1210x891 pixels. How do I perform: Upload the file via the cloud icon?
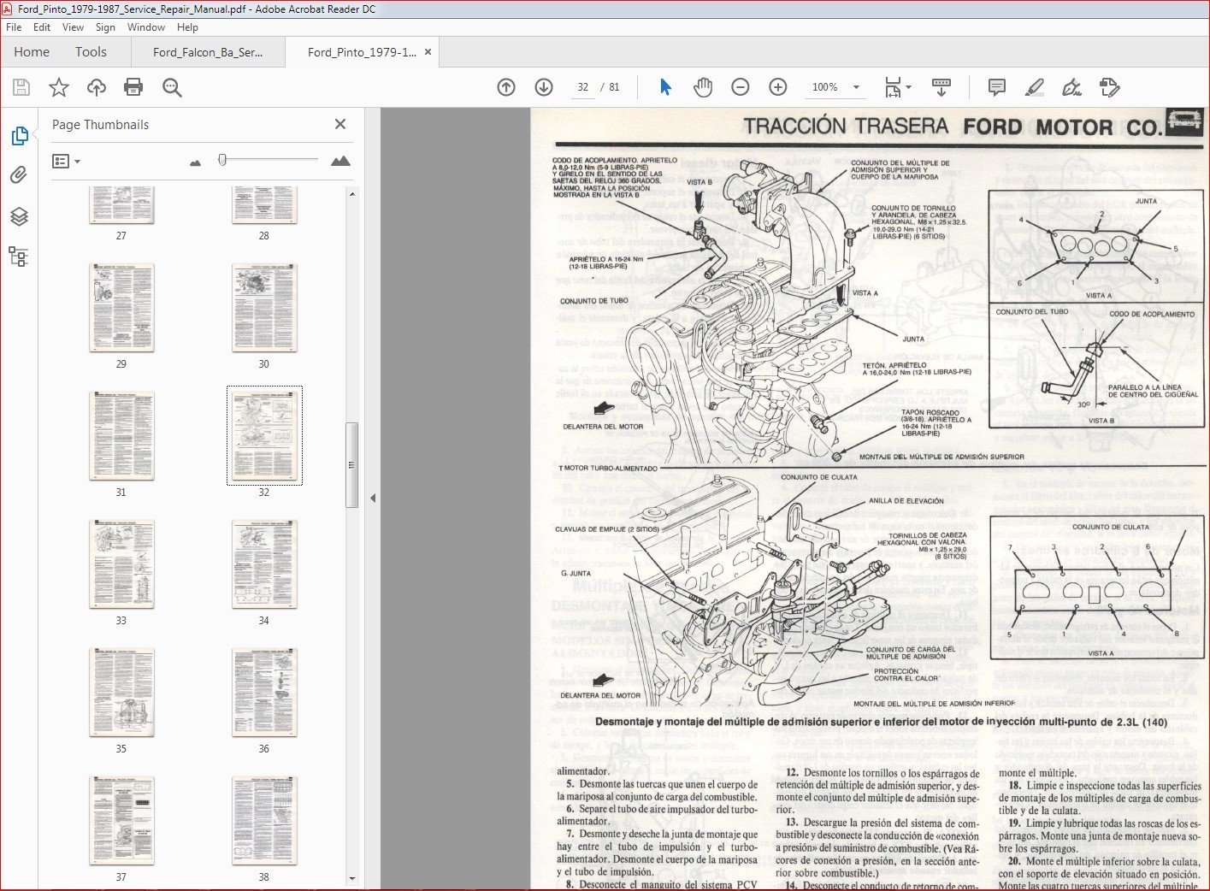(97, 87)
